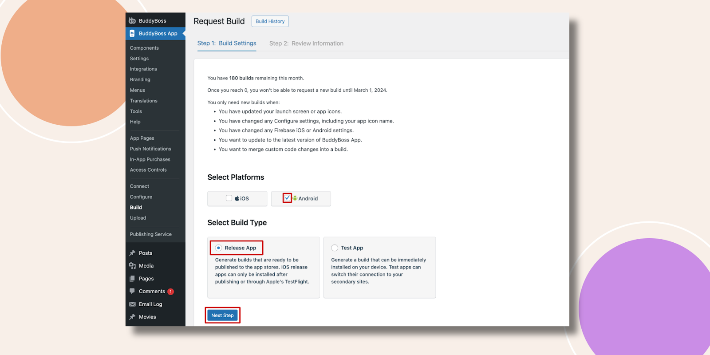Click the "until March 1, 2024" sentence

[x=297, y=90]
